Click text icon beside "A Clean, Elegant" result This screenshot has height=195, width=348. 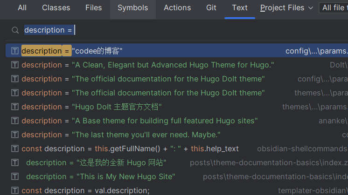coord(14,65)
